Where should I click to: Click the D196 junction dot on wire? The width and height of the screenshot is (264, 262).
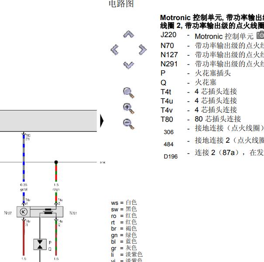[56, 162]
